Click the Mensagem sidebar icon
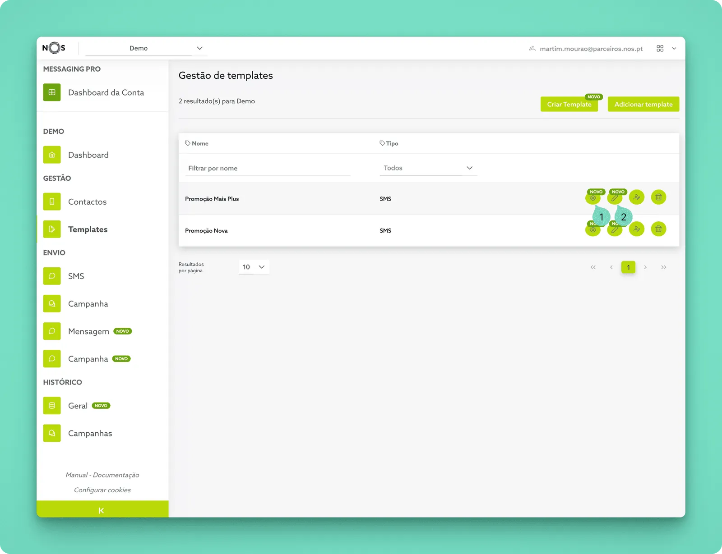Viewport: 722px width, 554px height. (52, 331)
